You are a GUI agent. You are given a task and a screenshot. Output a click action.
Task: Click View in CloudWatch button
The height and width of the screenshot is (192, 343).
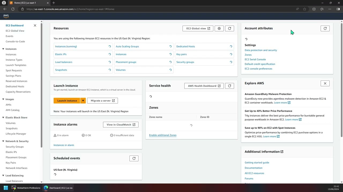(x=121, y=125)
